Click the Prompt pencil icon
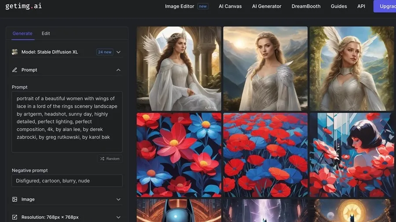396x222 pixels. pyautogui.click(x=15, y=70)
